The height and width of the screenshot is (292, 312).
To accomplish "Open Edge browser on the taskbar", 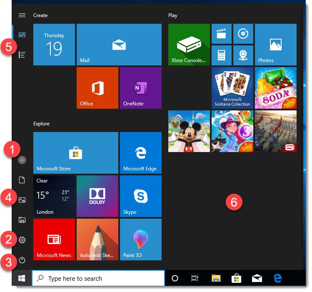I will (x=277, y=278).
